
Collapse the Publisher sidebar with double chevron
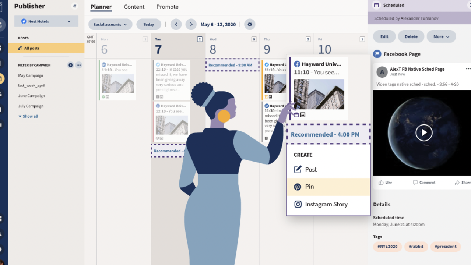coord(75,6)
